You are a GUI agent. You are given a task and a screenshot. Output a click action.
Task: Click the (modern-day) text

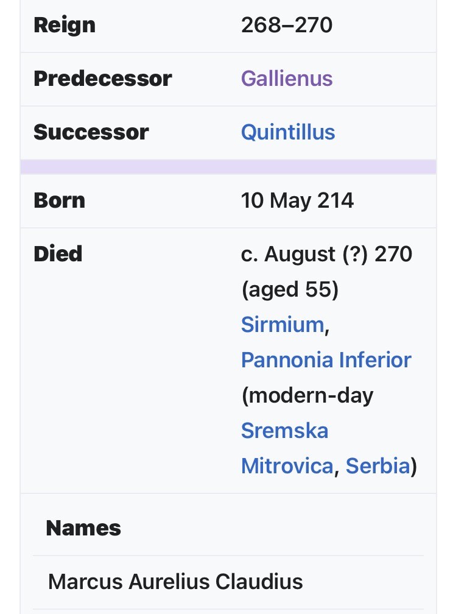click(307, 395)
